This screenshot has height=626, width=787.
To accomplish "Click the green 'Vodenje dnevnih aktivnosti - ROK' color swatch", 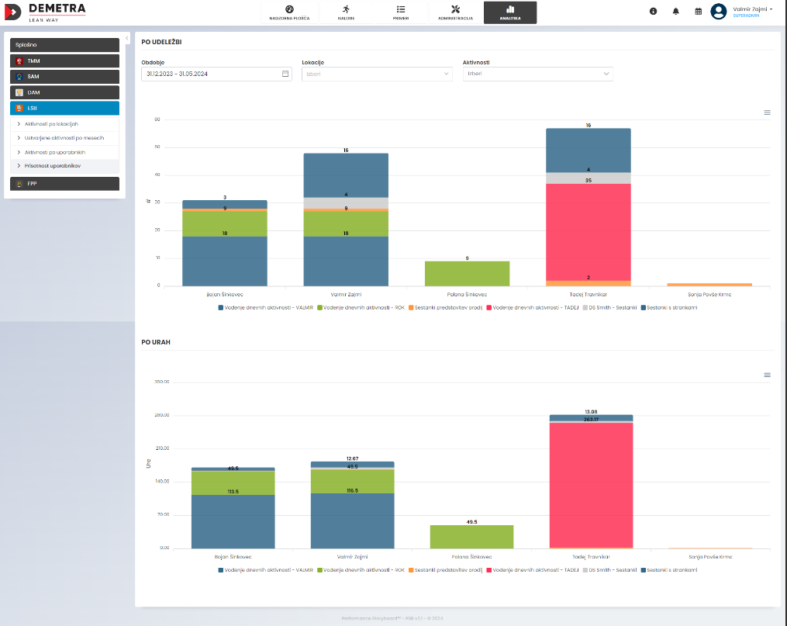I will point(320,307).
